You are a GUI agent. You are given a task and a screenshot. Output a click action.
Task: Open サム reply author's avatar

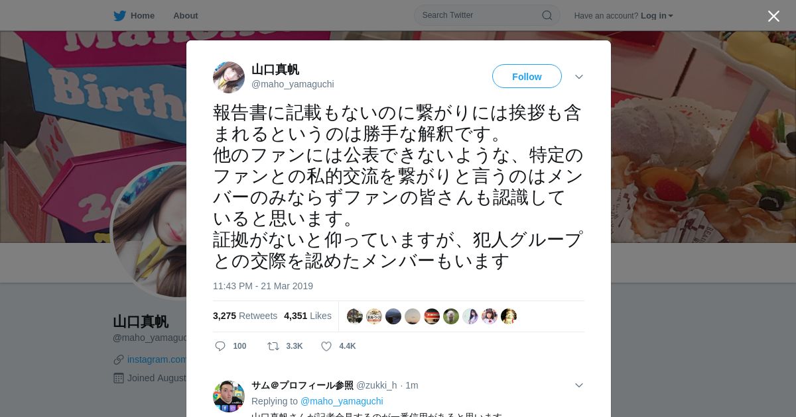point(229,396)
